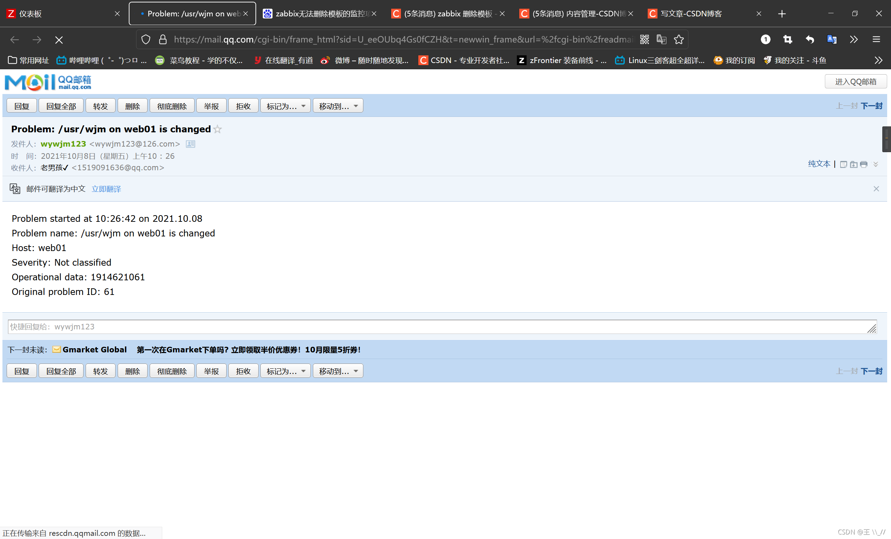
Task: Stop page loading with X button
Action: pos(59,40)
